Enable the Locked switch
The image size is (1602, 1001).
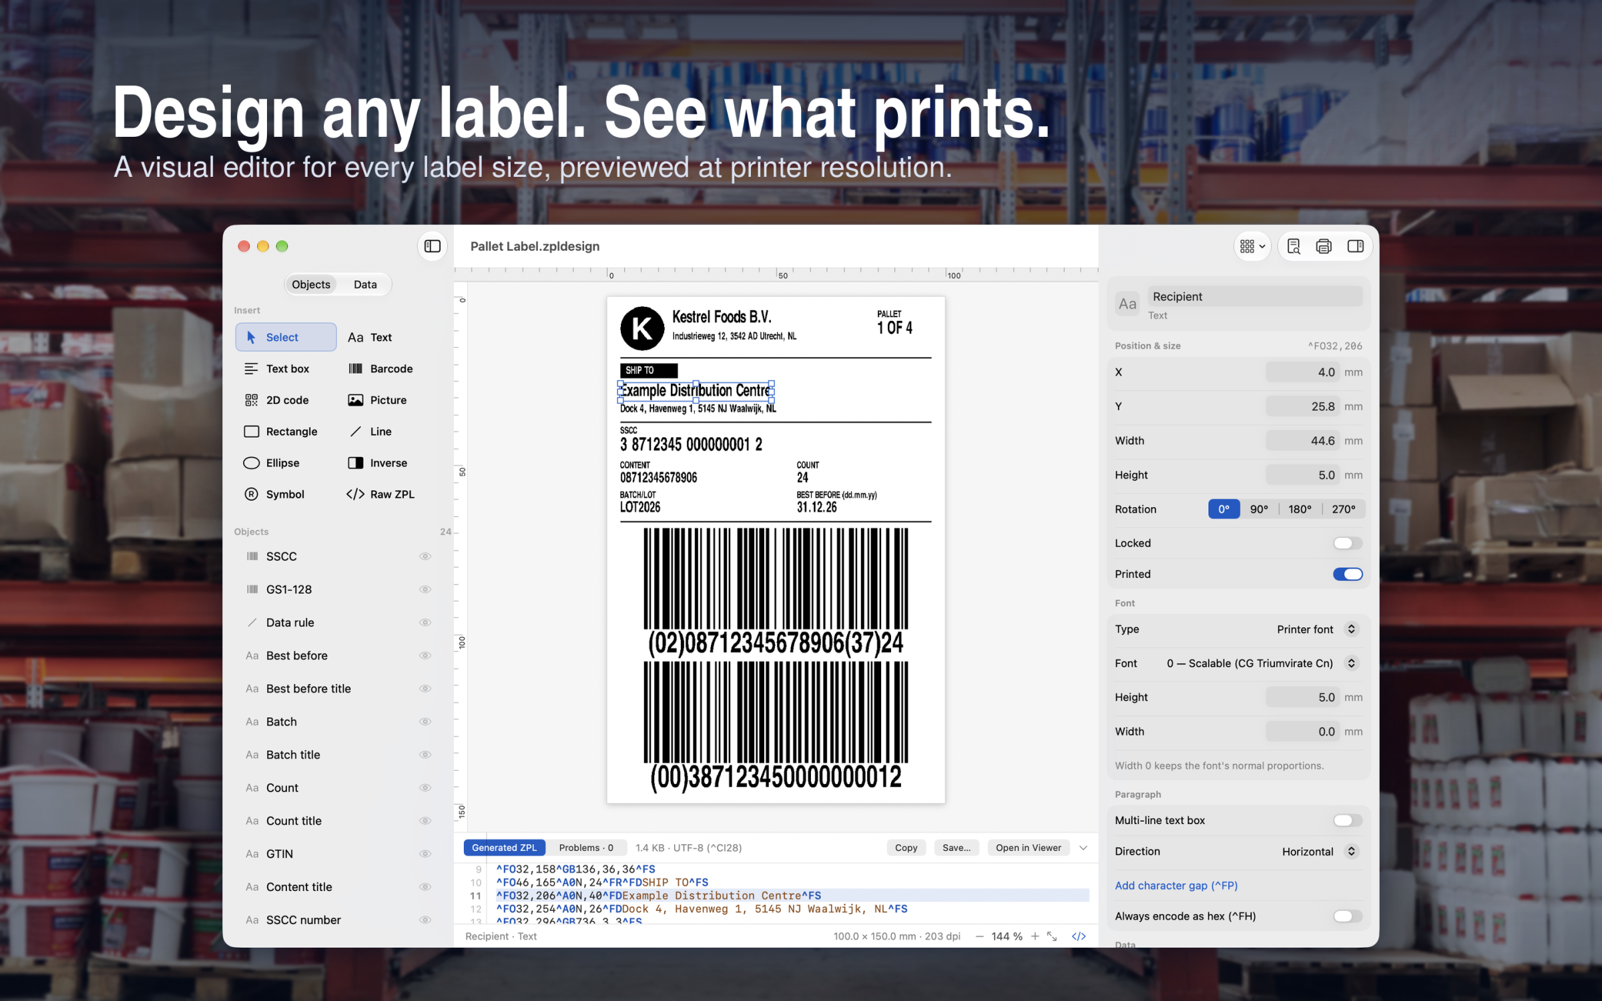(x=1348, y=543)
